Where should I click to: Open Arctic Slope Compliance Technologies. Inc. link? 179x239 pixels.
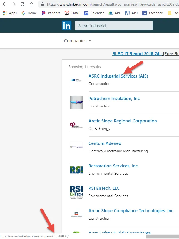tap(131, 210)
